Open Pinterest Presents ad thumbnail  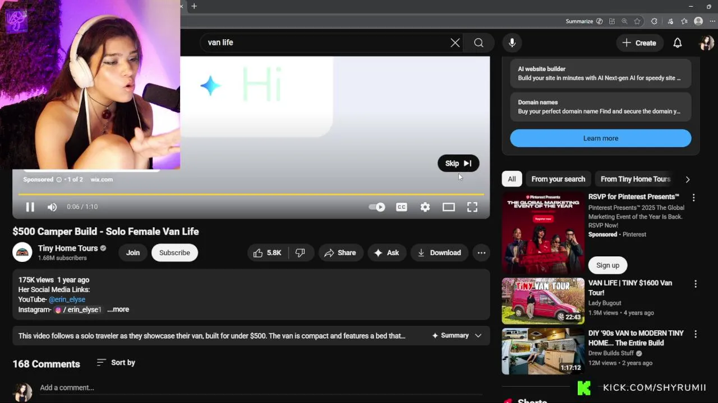pos(543,233)
